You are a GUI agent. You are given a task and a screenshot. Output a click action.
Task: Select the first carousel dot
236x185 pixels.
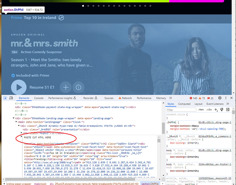[83, 6]
